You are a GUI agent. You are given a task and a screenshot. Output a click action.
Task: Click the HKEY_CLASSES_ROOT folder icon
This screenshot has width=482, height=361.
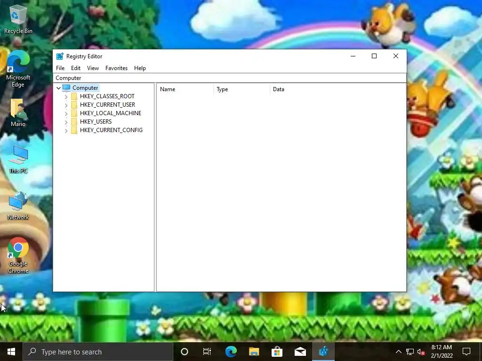point(74,96)
